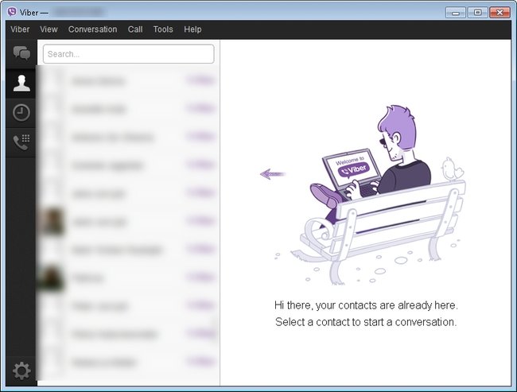Open the dial pad phone icon

point(21,142)
